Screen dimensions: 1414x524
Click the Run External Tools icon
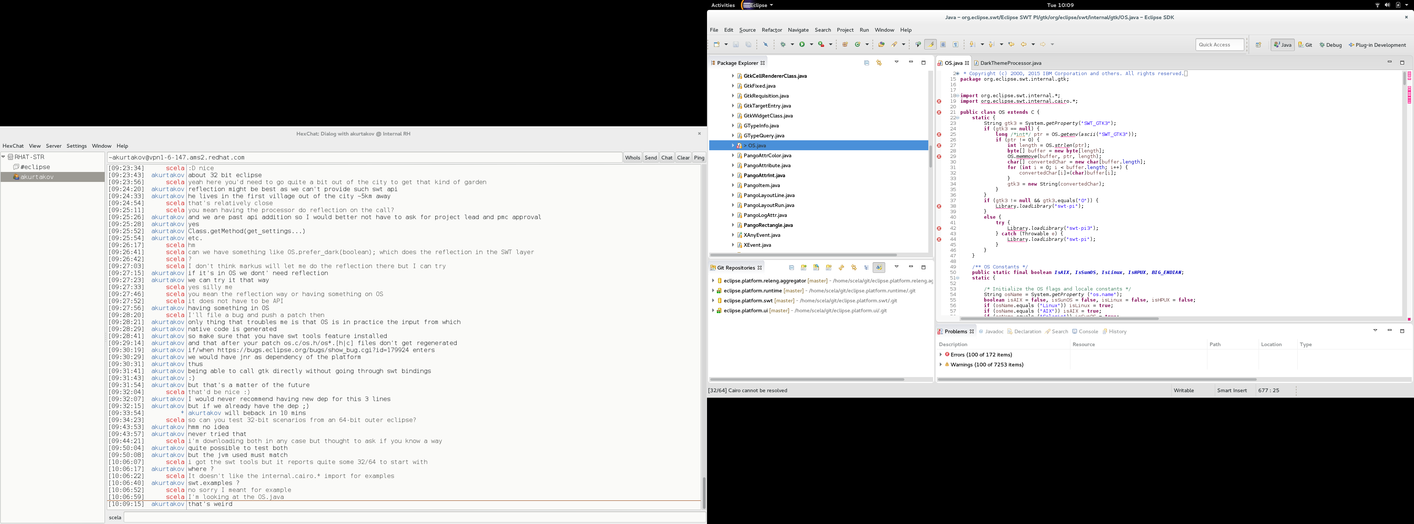(x=821, y=45)
